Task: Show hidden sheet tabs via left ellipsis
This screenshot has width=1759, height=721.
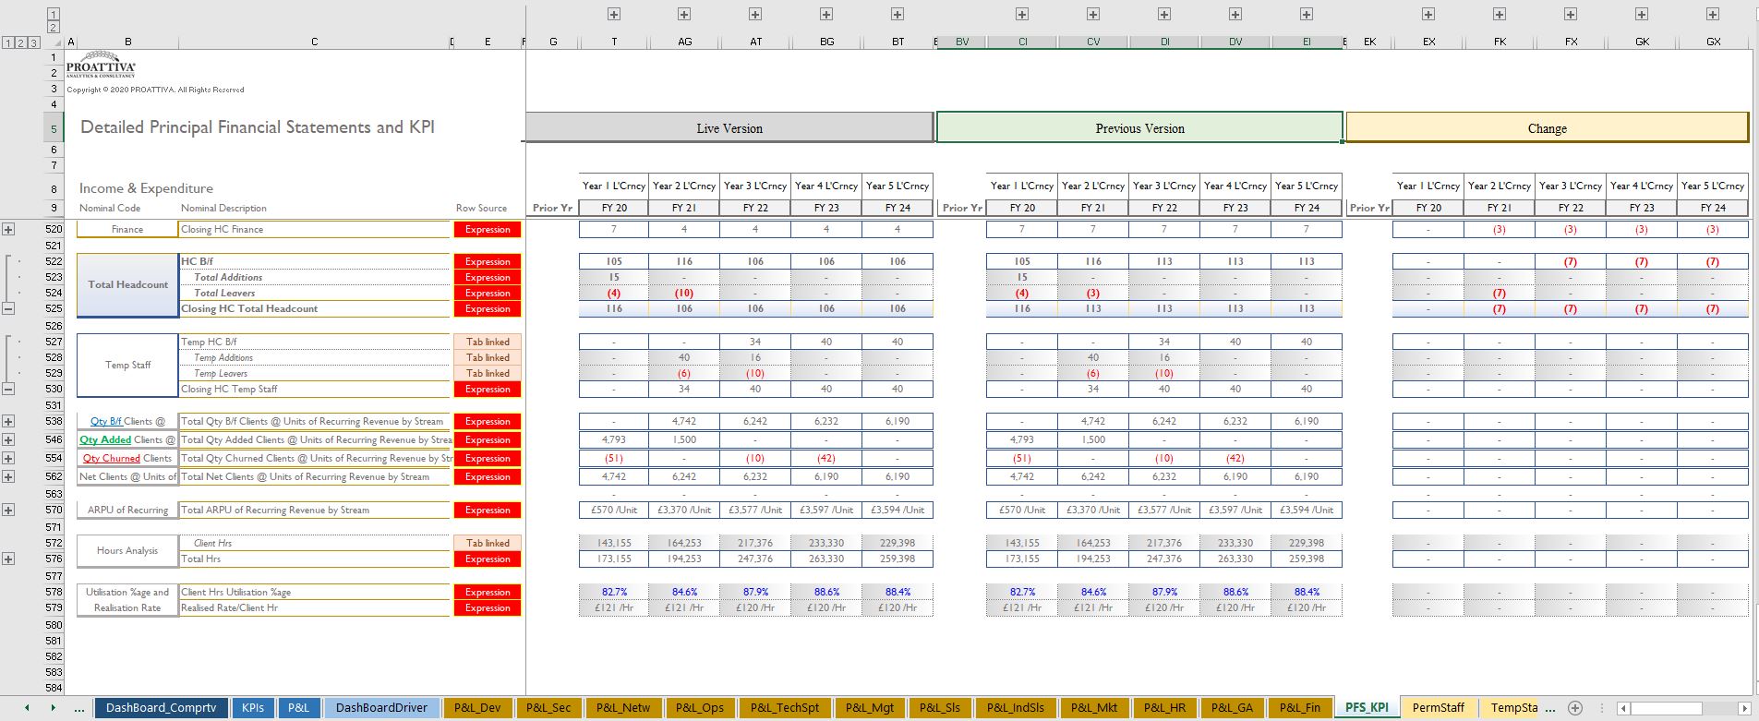Action: (79, 708)
